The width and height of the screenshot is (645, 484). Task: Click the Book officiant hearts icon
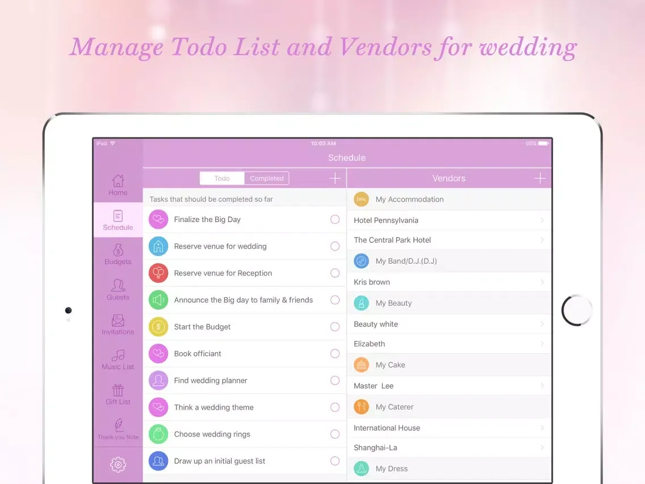(158, 353)
